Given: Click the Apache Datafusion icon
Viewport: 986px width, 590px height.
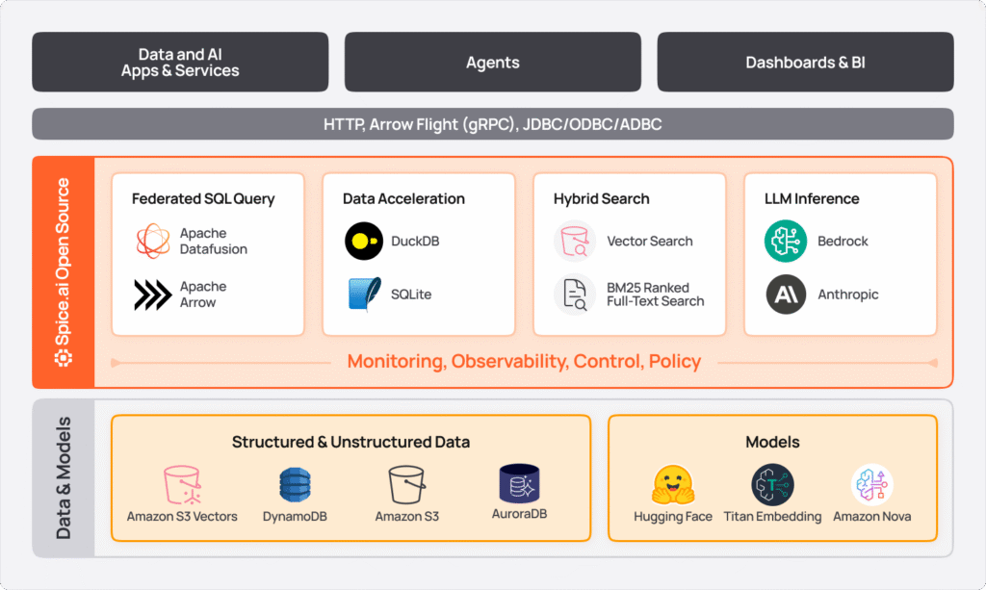Looking at the screenshot, I should (153, 241).
